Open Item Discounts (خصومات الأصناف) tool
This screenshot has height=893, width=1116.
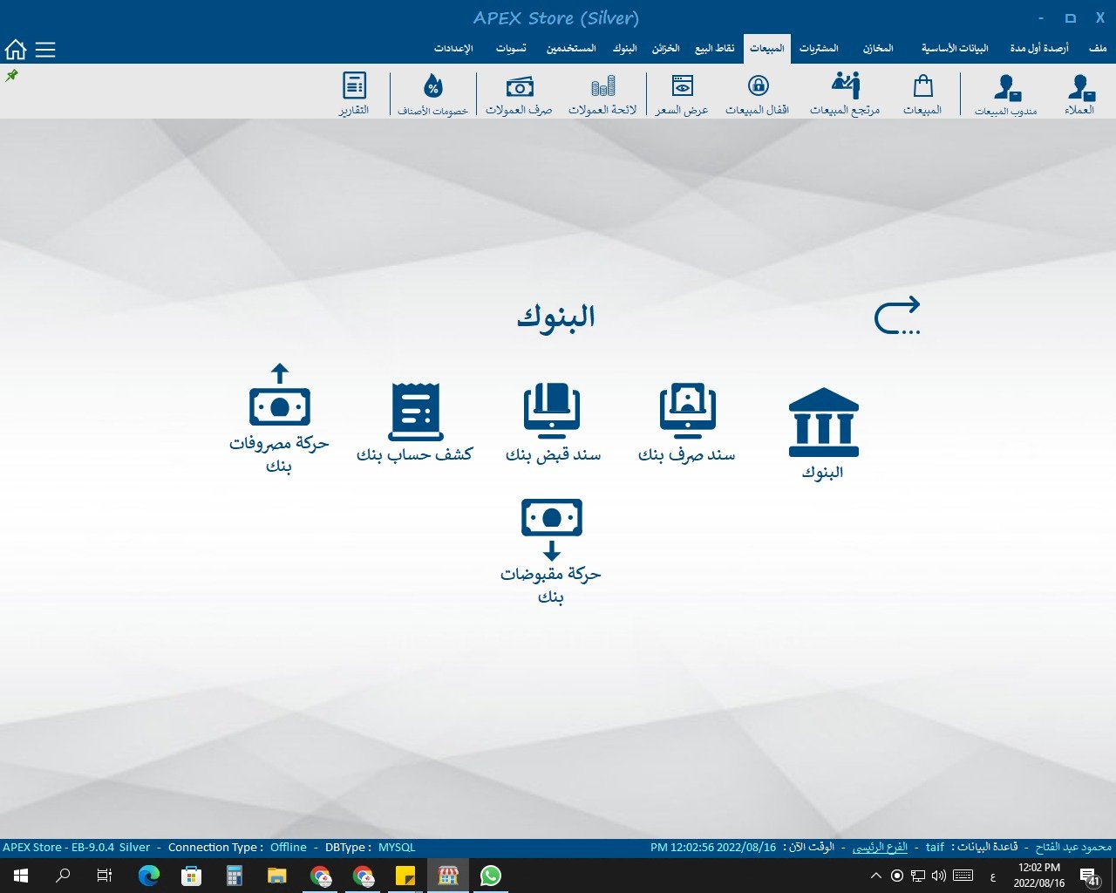(432, 94)
